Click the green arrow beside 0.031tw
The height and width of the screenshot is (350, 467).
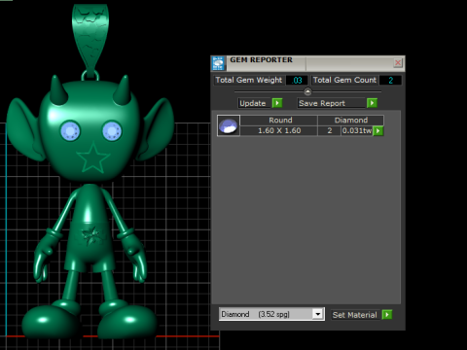coord(378,131)
